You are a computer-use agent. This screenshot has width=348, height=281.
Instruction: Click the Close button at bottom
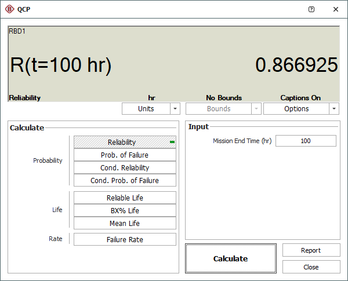click(311, 267)
